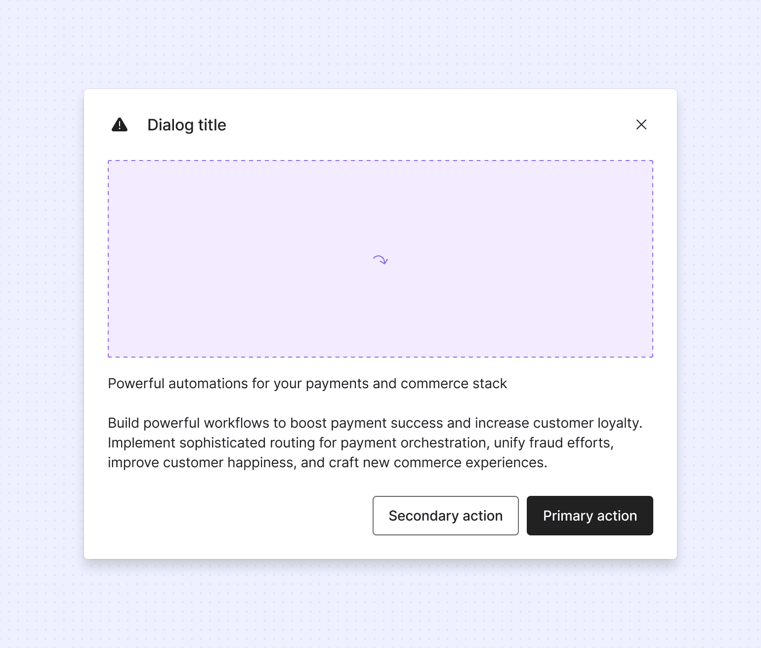Click the "improve customer happiness" text line
The image size is (761, 648).
point(328,463)
